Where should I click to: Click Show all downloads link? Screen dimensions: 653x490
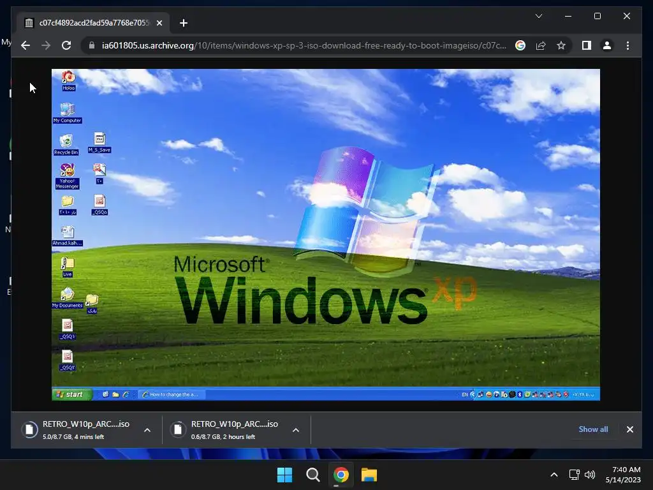593,429
